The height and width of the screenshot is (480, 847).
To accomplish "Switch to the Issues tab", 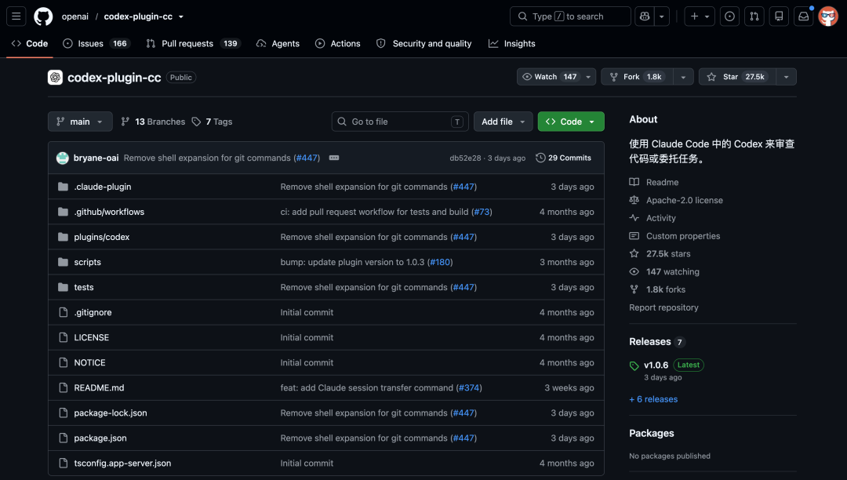I will point(96,43).
